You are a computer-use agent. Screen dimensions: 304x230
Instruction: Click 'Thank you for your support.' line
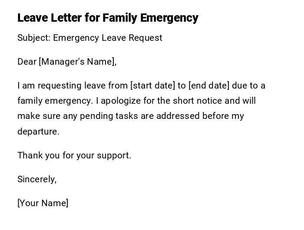[x=74, y=155]
